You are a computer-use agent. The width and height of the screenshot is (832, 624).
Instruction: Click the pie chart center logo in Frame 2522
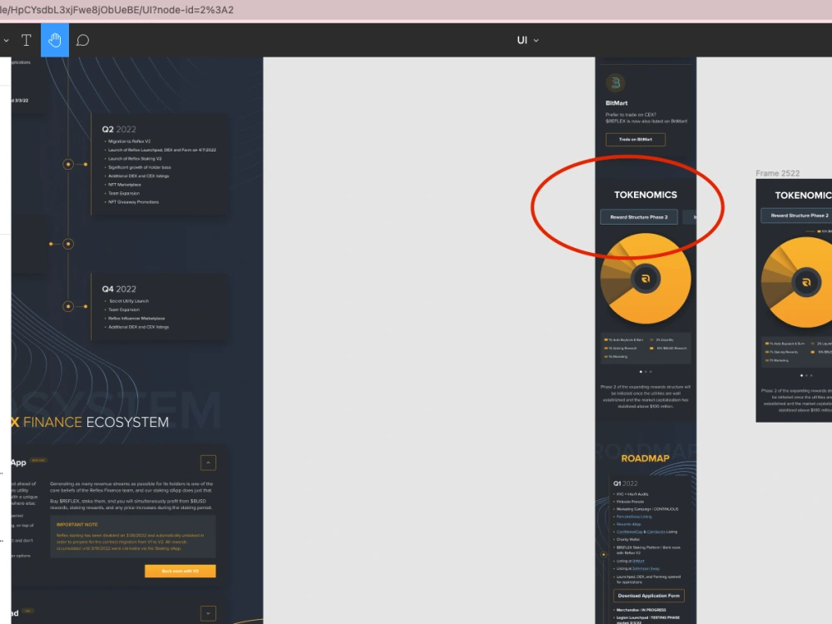pyautogui.click(x=806, y=282)
